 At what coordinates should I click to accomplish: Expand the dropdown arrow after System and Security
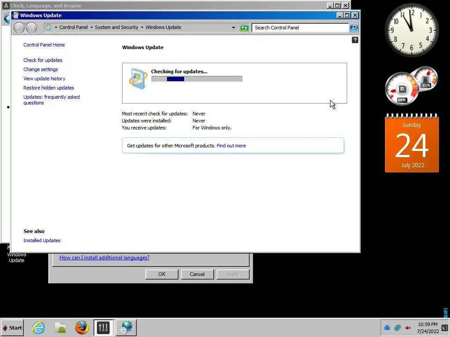click(142, 28)
